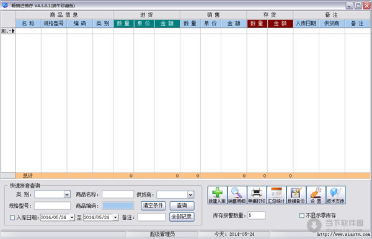Click the blue 商品编码 input field
The image size is (372, 239).
click(x=118, y=206)
